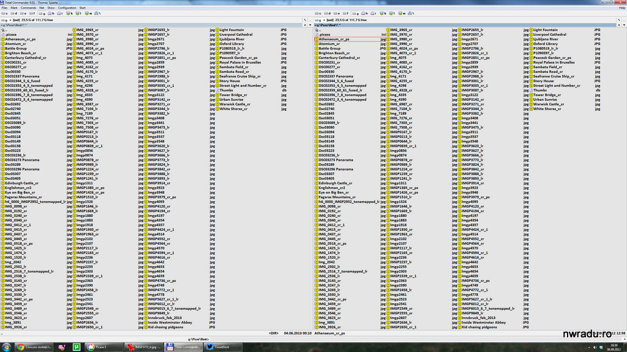Open Network Neighborhood from the left drive bar
Screen dimensions: 627x352
tap(97, 13)
